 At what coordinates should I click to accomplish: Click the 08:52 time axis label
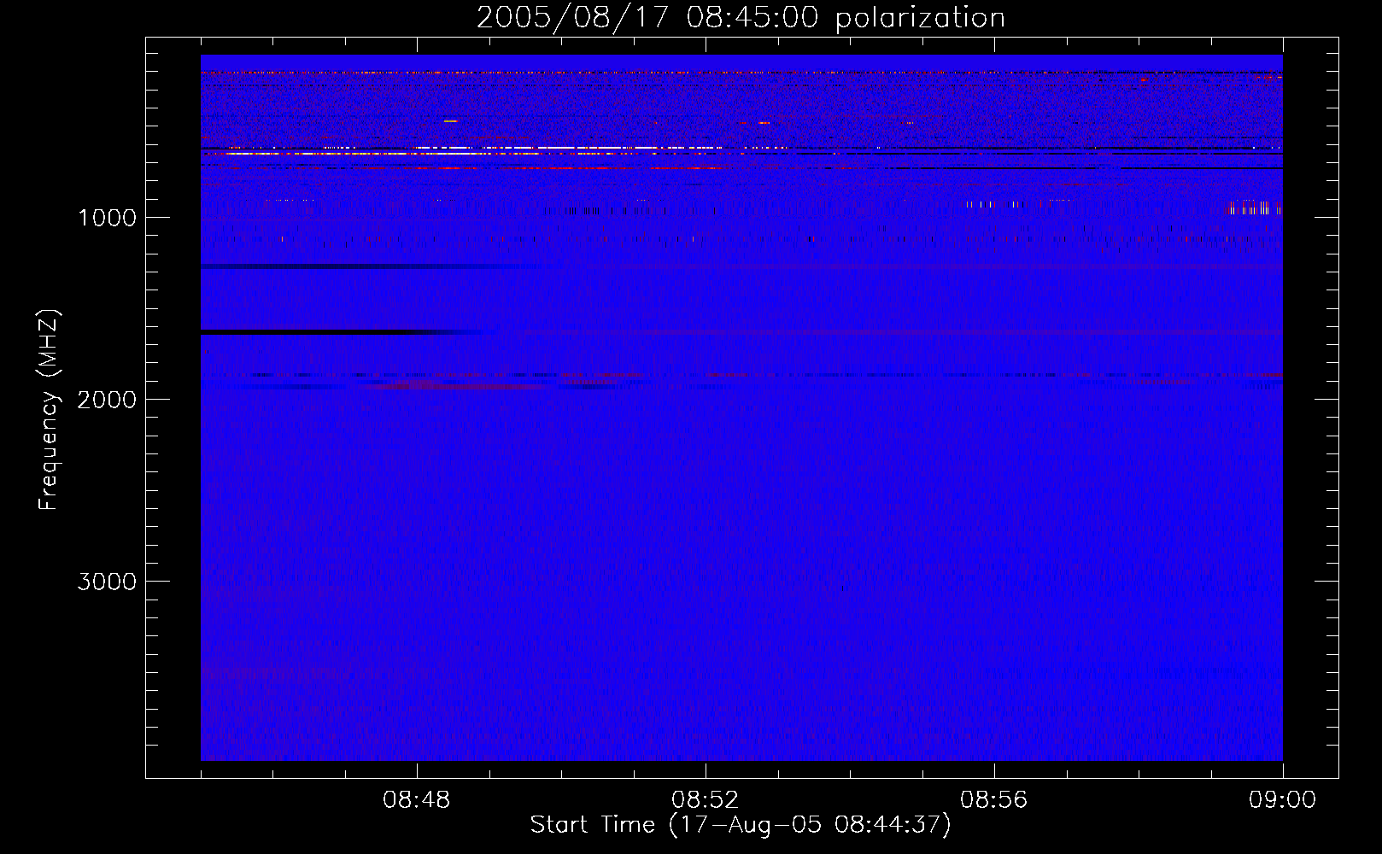[x=706, y=800]
